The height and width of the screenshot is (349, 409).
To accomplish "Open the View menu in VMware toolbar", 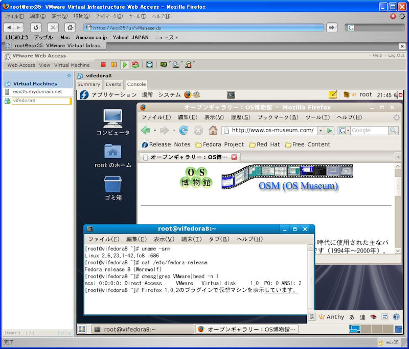I will tap(44, 65).
